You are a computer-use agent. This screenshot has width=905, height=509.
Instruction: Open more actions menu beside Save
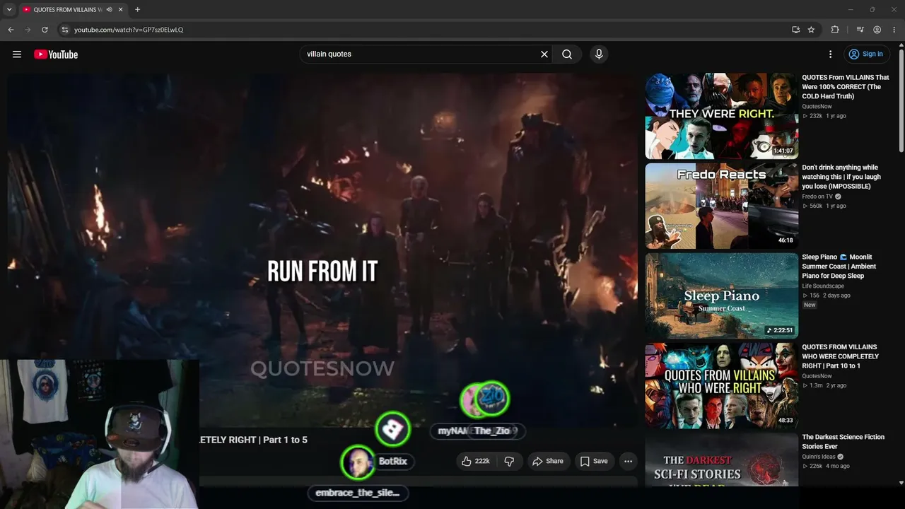[628, 462]
